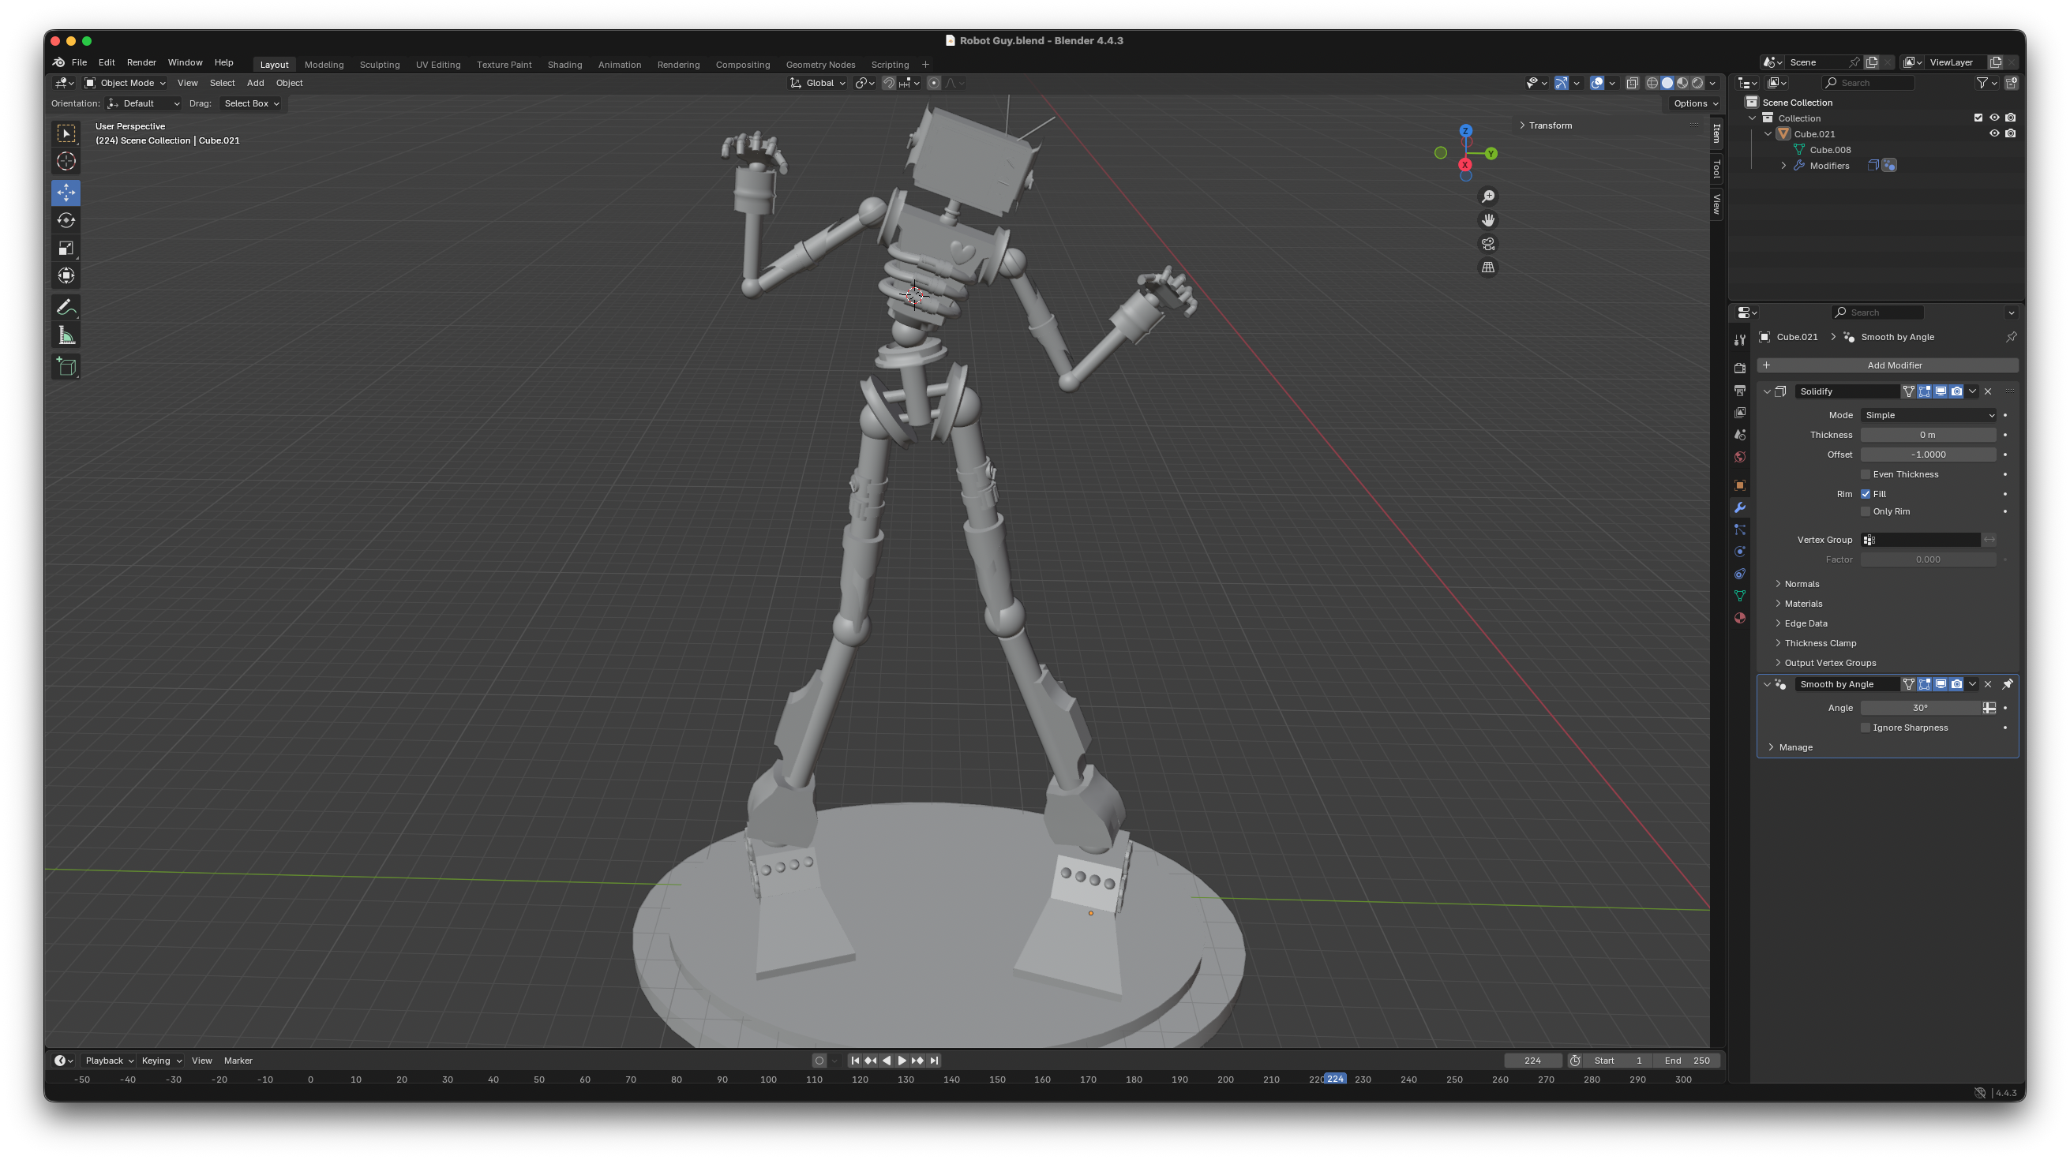
Task: Choose the Measure tool
Action: pos(66,336)
